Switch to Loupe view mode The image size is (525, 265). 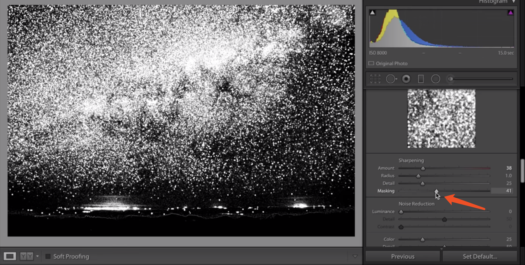click(x=10, y=256)
